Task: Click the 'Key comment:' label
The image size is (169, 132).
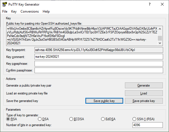Action: (x=15, y=57)
